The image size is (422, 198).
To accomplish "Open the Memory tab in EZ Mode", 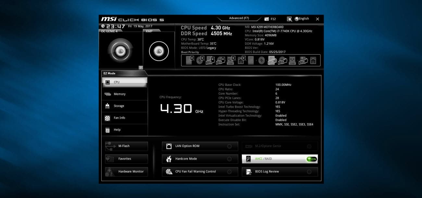I will tap(119, 94).
